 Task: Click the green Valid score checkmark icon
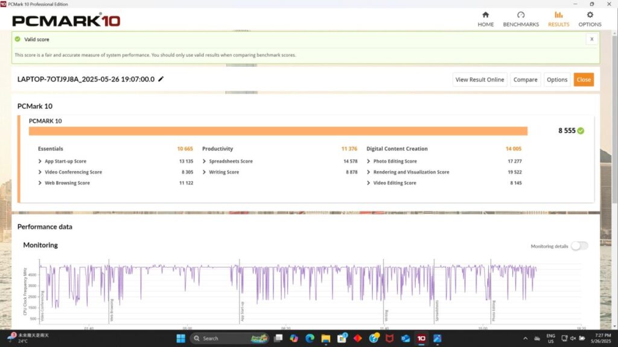coord(18,39)
